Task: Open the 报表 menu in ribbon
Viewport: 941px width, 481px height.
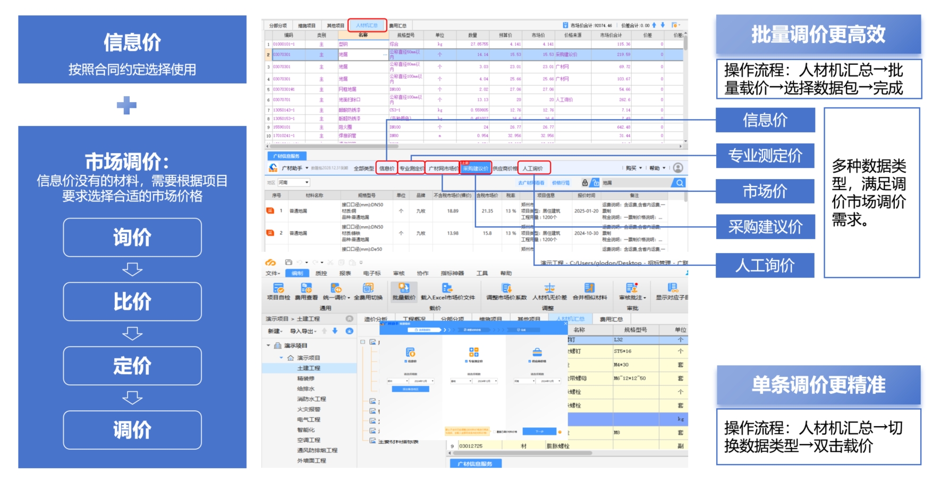Action: tap(345, 273)
